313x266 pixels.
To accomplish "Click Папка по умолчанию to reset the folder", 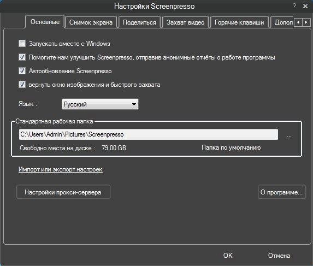I will click(x=231, y=147).
